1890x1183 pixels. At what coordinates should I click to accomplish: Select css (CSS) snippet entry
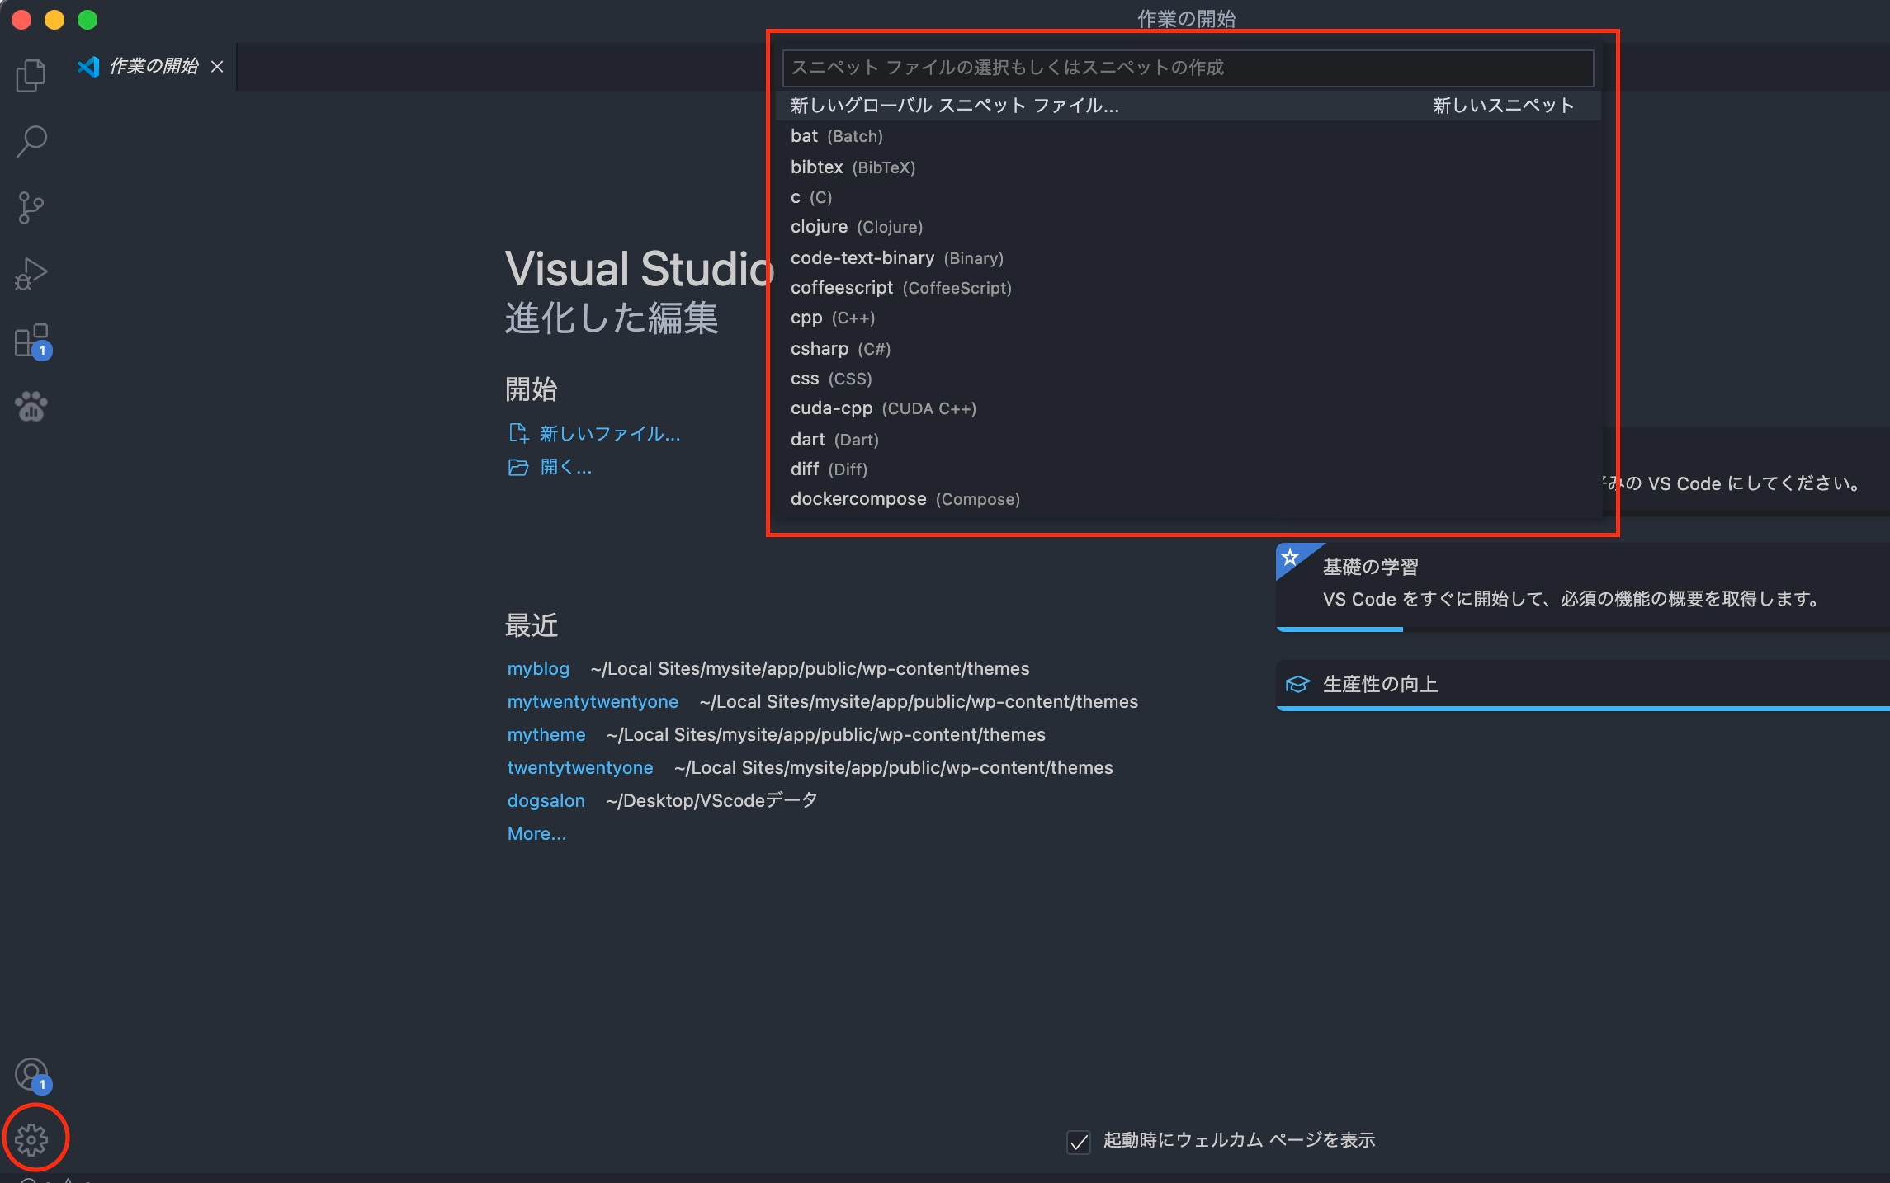pyautogui.click(x=1188, y=379)
